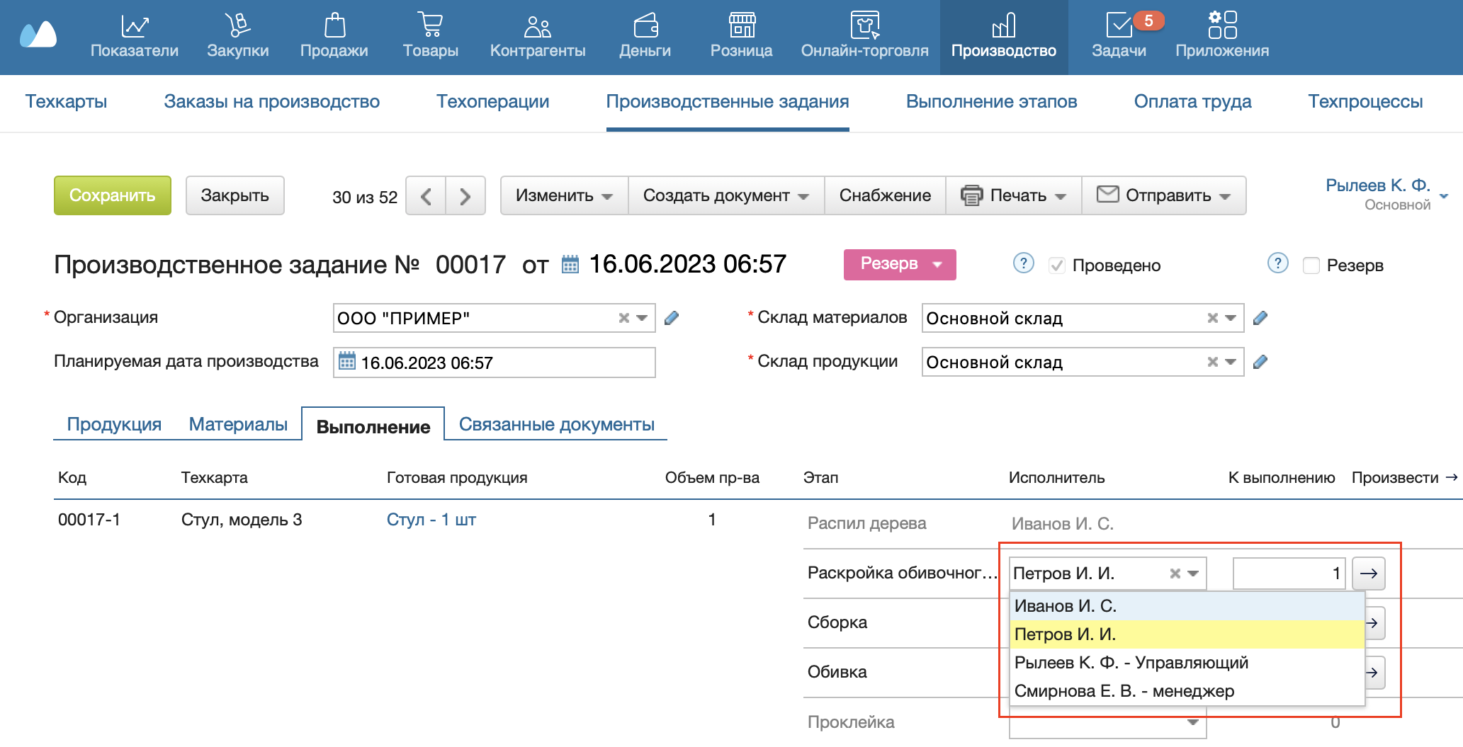The height and width of the screenshot is (747, 1463).
Task: Edit the Организация with pencil icon
Action: 672,318
